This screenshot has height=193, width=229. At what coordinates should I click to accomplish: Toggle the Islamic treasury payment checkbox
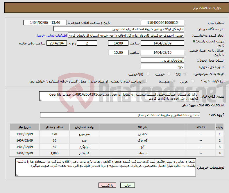[146, 81]
